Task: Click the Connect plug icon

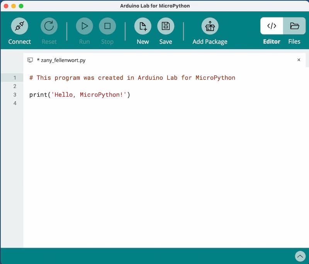Action: (x=20, y=26)
